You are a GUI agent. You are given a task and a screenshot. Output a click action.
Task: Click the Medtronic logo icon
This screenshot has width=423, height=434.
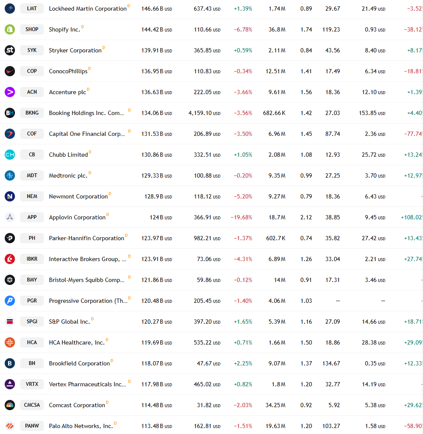10,175
